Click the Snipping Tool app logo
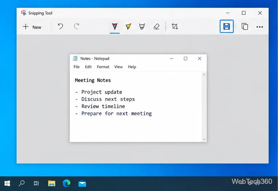Screen dimensions: 278x191 pyautogui.click(x=23, y=13)
